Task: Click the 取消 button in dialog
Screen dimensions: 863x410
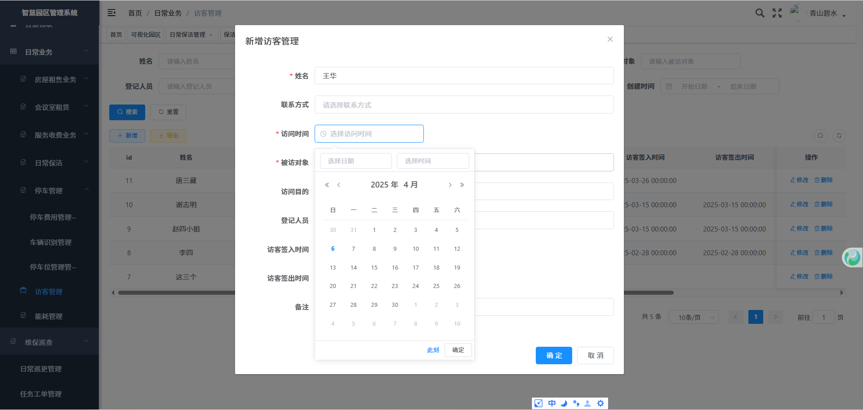Action: point(595,355)
